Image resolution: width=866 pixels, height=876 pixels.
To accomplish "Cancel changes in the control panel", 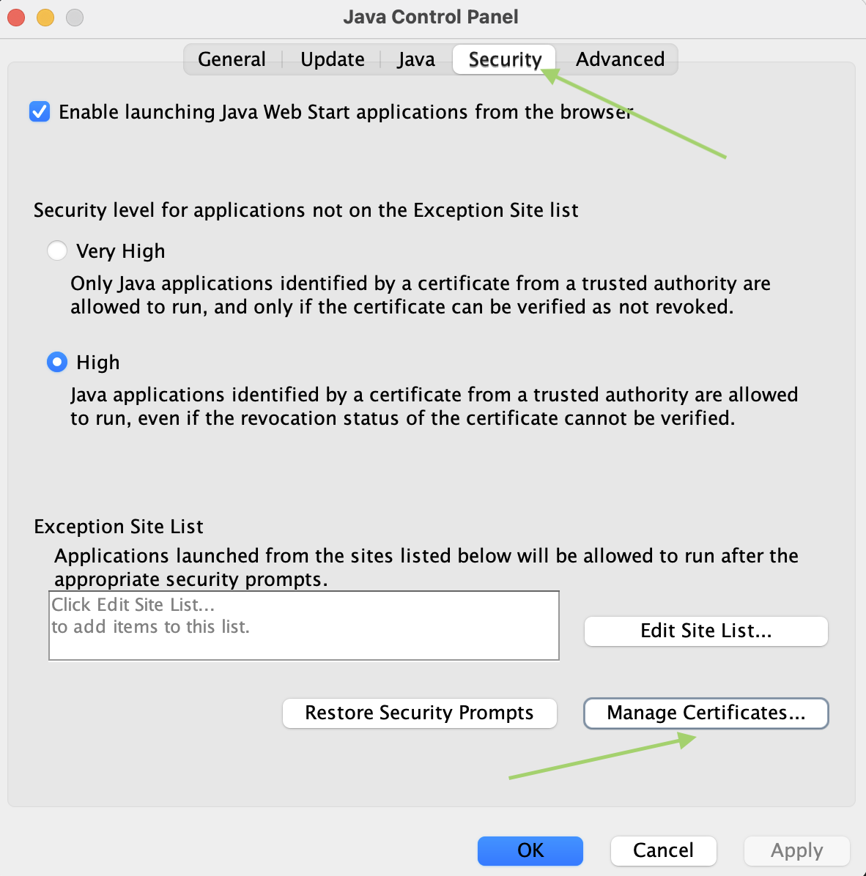I will 663,850.
